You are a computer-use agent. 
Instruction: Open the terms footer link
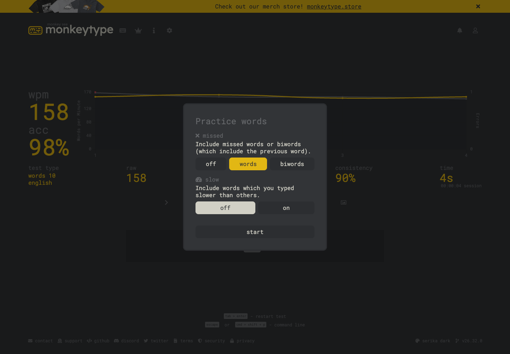click(183, 341)
